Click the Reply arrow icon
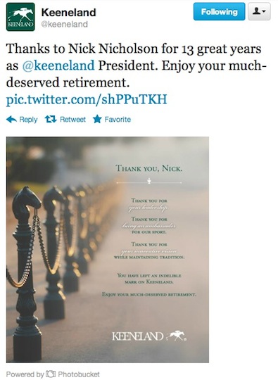Image resolution: width=278 pixels, height=380 pixels. coord(11,119)
